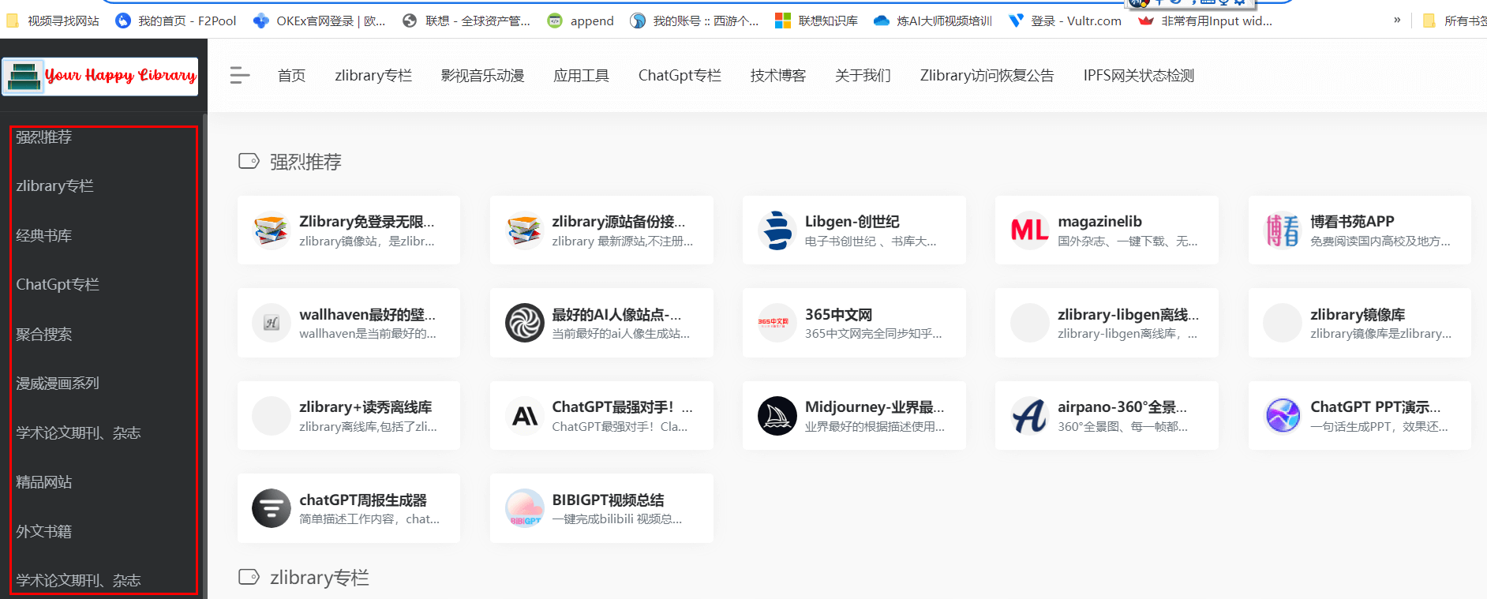The height and width of the screenshot is (599, 1487).
Task: Open the 博看书苑APP icon
Action: click(1283, 230)
